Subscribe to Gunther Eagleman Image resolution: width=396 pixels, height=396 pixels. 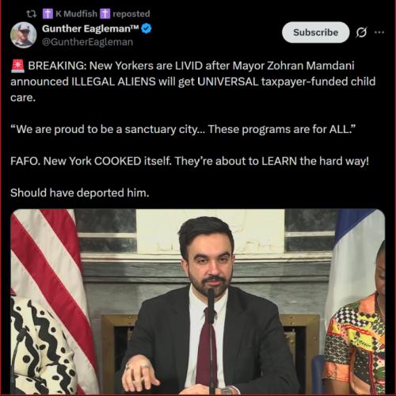(x=316, y=32)
